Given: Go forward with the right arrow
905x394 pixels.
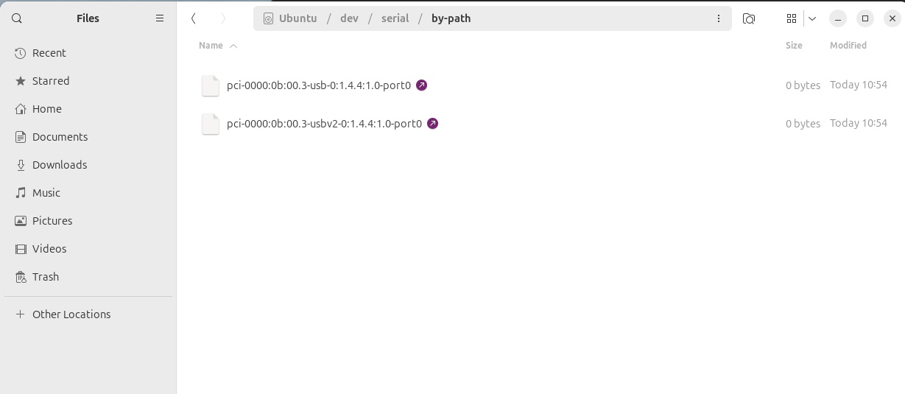Looking at the screenshot, I should (223, 18).
